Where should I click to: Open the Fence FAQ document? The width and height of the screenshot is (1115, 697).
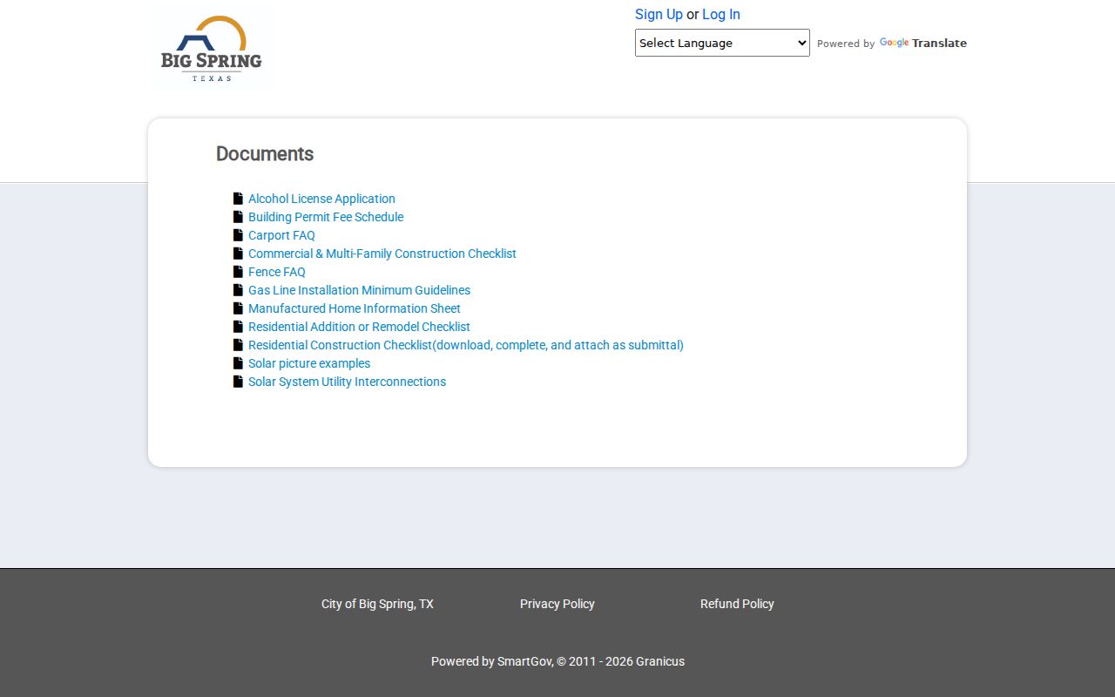click(x=277, y=272)
